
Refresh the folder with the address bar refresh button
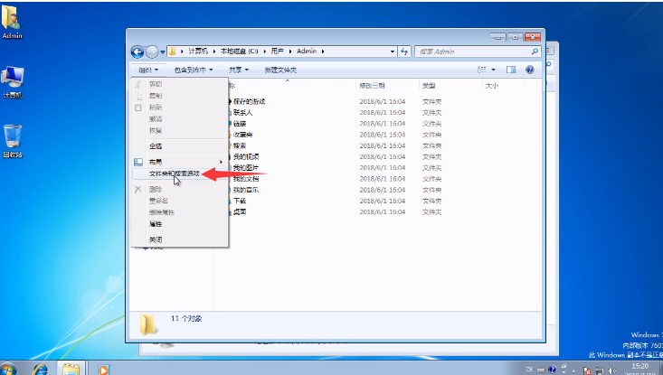(x=404, y=52)
